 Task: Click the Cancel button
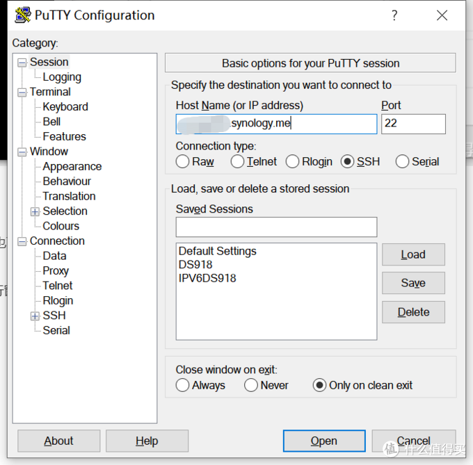tap(414, 441)
